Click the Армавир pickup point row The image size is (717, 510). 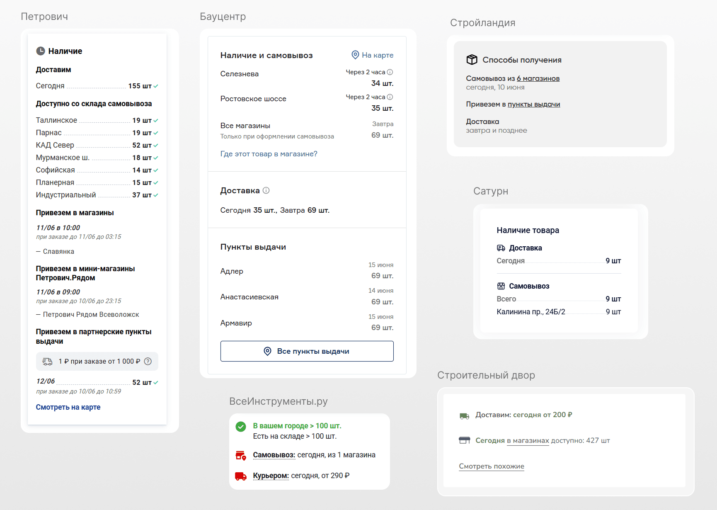tap(307, 323)
